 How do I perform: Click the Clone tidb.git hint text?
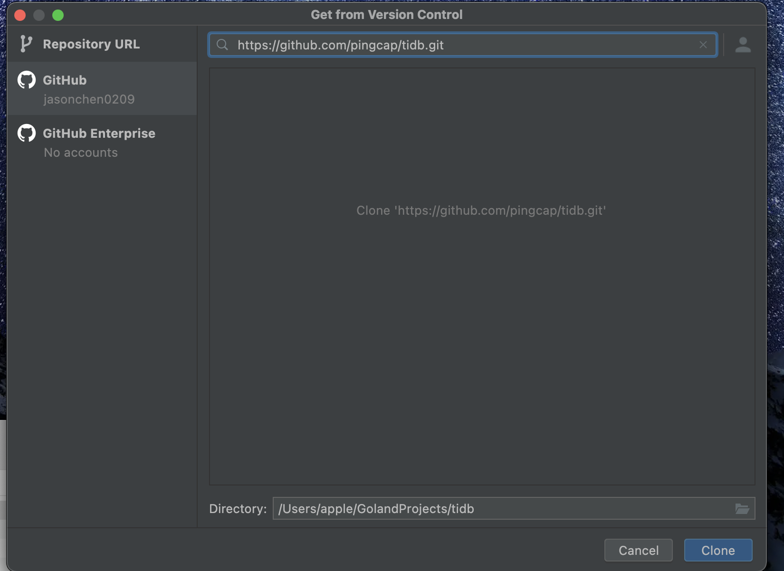click(x=481, y=210)
